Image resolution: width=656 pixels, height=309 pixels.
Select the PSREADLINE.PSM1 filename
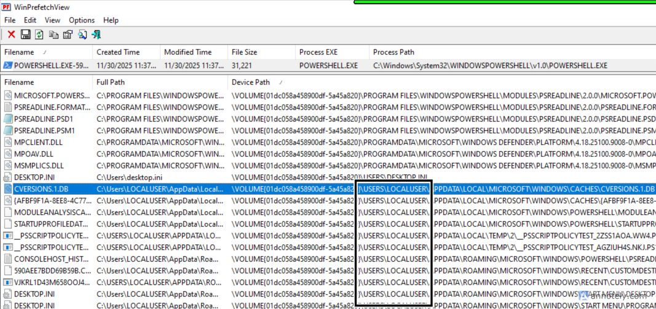coord(44,130)
